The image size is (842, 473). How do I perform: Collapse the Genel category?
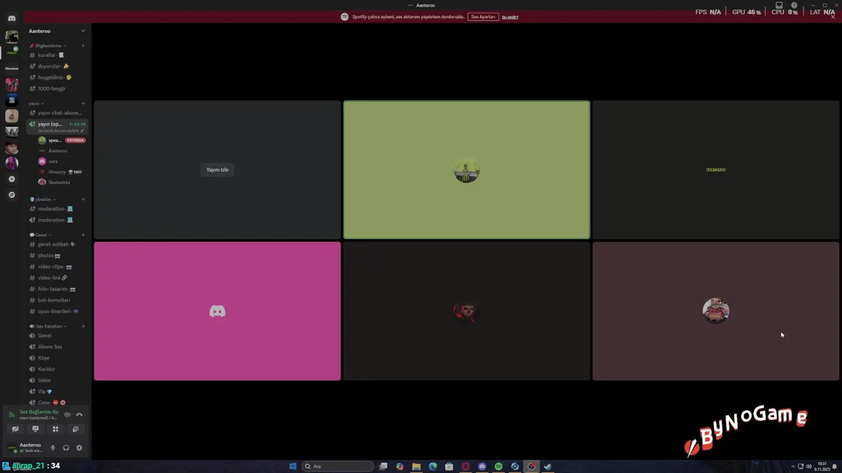(40, 235)
